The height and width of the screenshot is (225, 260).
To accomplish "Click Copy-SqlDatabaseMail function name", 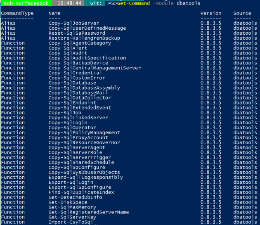I will 78,93.
